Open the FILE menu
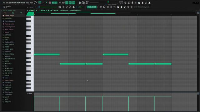Image resolution: width=200 pixels, height=112 pixels. pyautogui.click(x=4, y=3)
